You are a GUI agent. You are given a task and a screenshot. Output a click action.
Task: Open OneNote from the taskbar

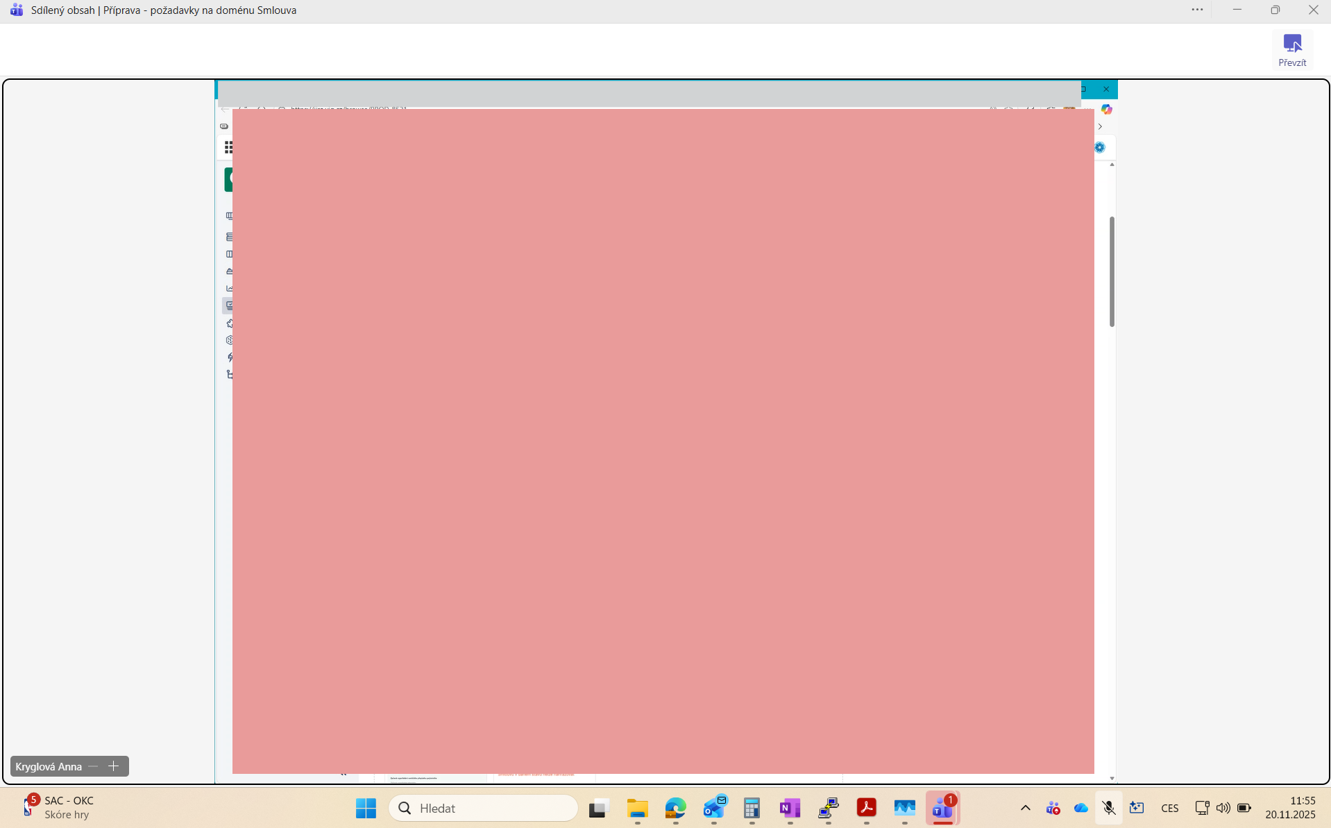coord(790,808)
